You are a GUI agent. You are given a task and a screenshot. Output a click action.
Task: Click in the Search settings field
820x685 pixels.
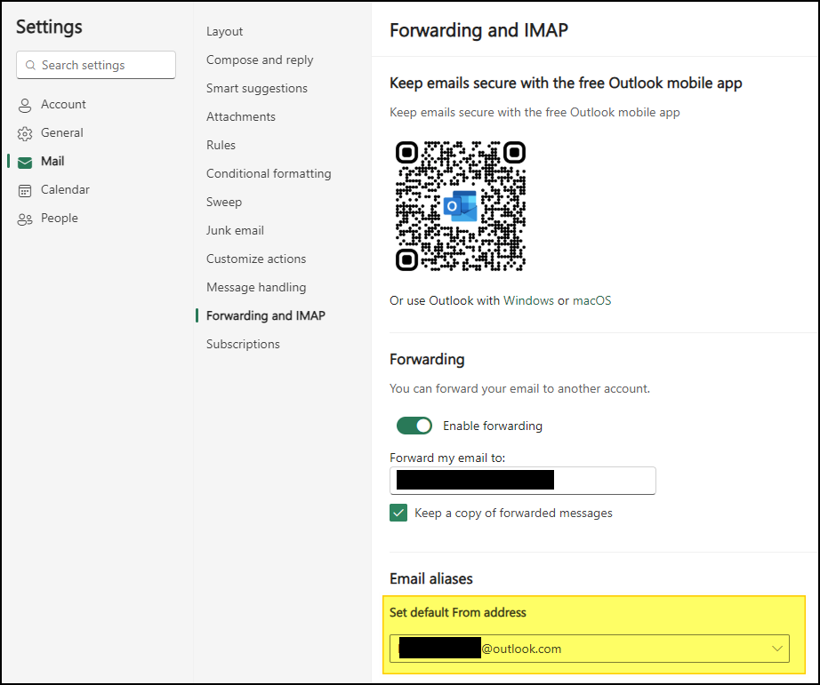click(x=96, y=65)
